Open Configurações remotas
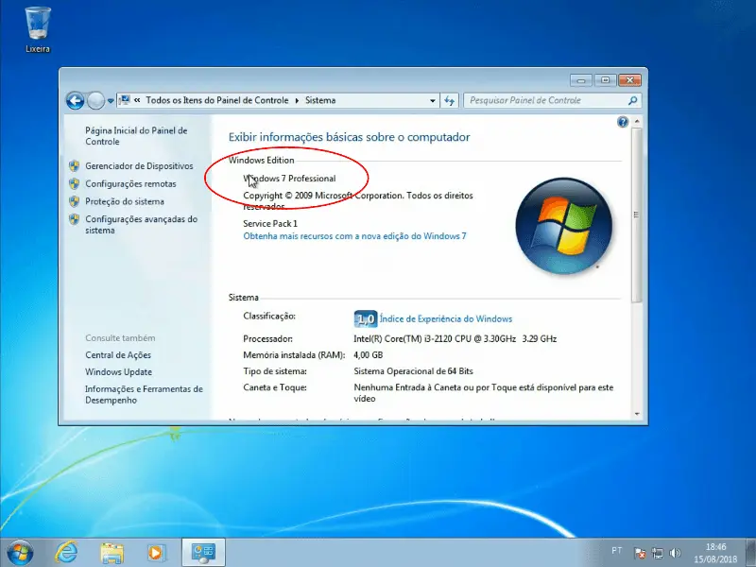756x567 pixels. click(130, 183)
